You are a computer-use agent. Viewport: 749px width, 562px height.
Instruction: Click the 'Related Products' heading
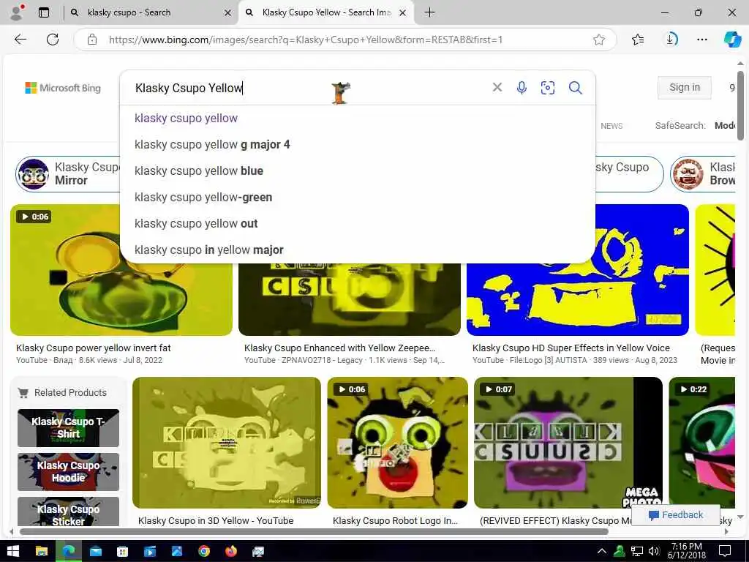click(x=70, y=392)
